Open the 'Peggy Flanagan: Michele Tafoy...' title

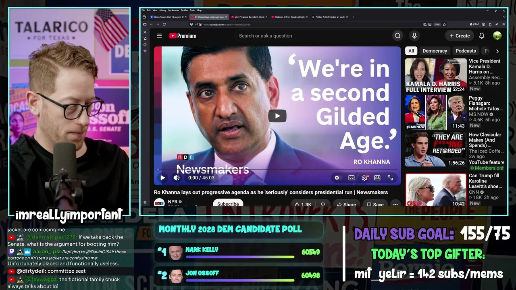[486, 103]
